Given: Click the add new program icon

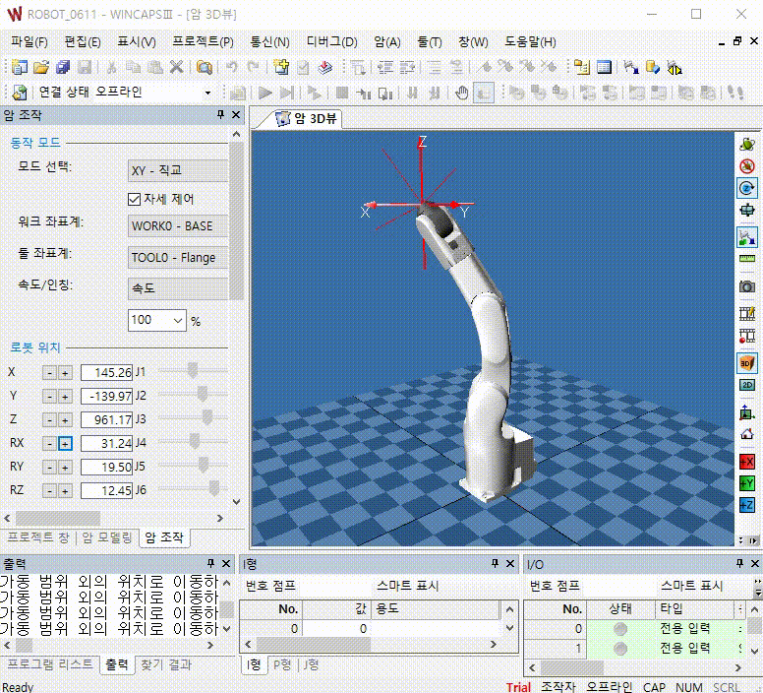Looking at the screenshot, I should (281, 67).
